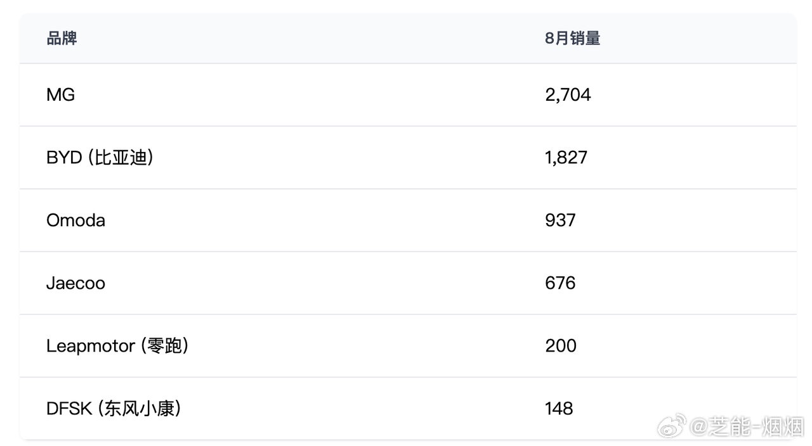The height and width of the screenshot is (446, 812).
Task: Open the @芝能-烟烟 watermark text
Action: (x=747, y=427)
